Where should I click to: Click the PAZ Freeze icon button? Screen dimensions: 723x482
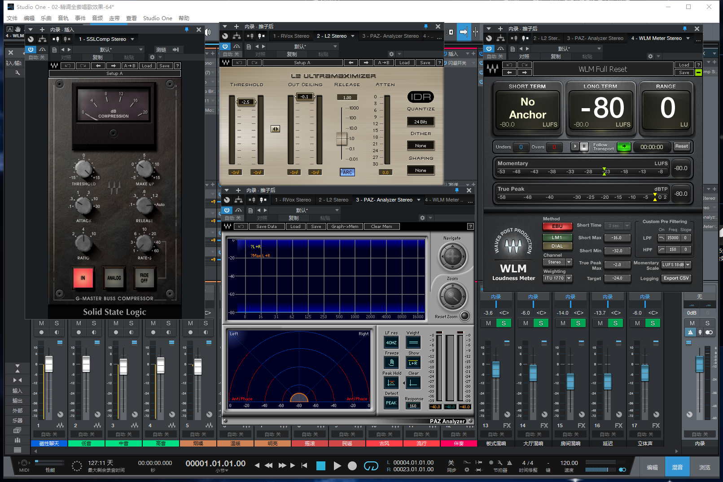391,363
